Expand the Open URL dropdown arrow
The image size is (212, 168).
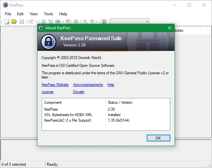pos(63,22)
